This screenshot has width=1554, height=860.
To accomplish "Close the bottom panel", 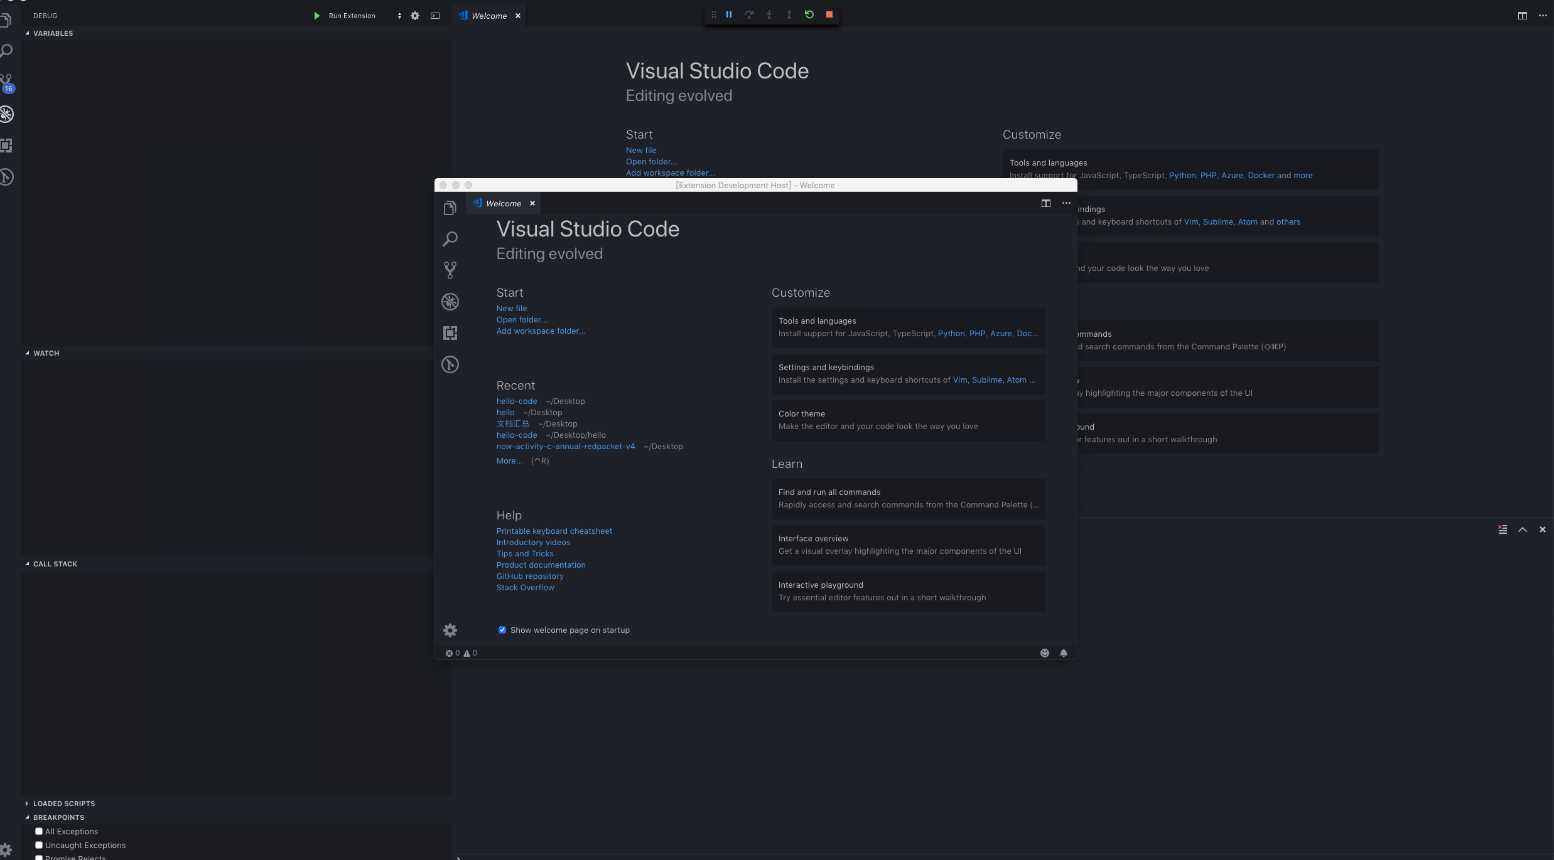I will point(1543,529).
